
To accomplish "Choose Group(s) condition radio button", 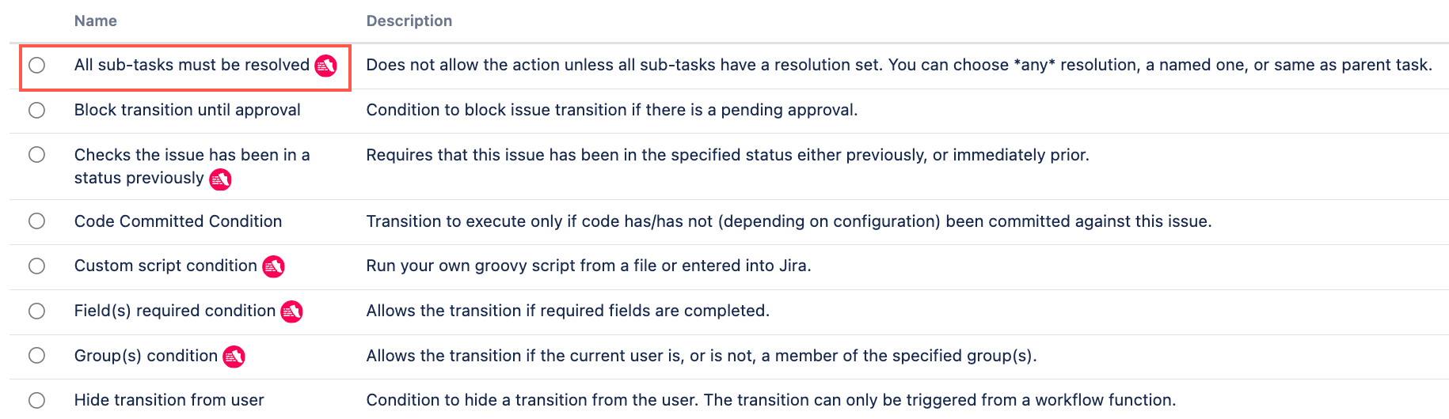I will tap(37, 355).
